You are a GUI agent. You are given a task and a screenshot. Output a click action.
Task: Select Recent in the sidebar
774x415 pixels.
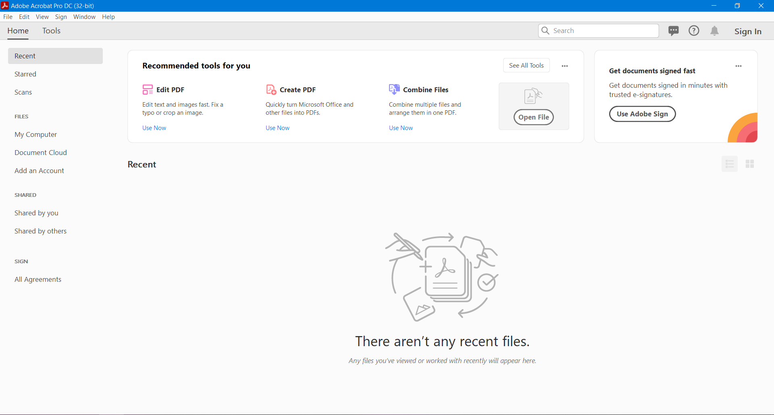click(x=55, y=56)
